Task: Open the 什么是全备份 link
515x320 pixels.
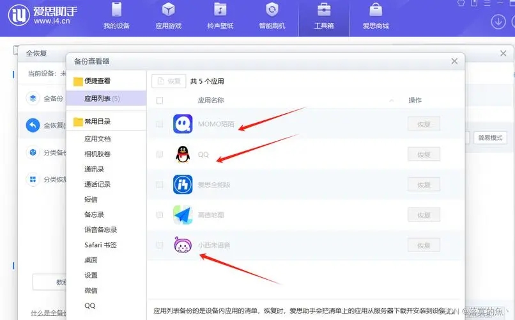Action: [49, 313]
